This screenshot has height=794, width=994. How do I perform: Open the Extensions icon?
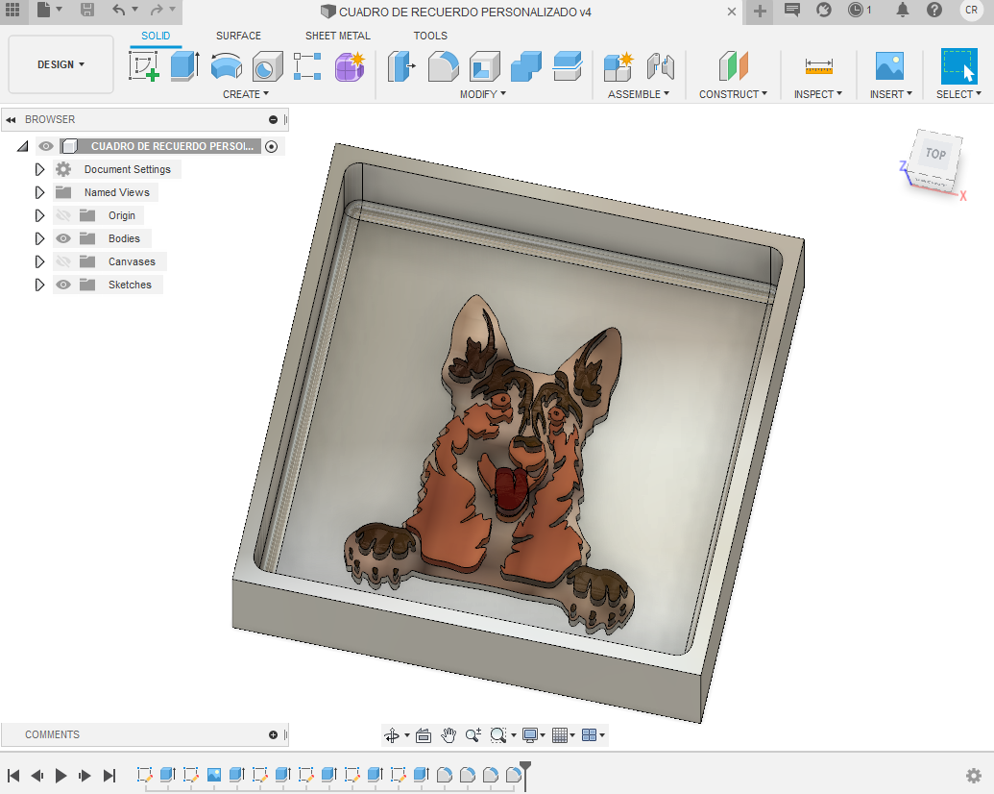tap(823, 10)
